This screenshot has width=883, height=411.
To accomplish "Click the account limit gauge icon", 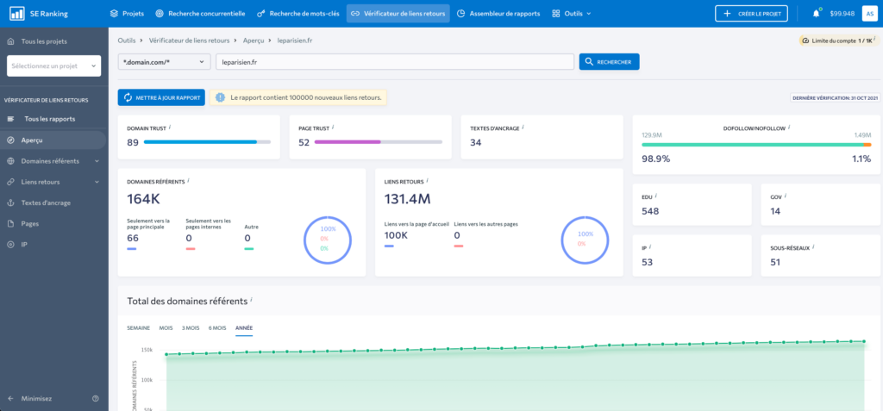I will pyautogui.click(x=805, y=41).
